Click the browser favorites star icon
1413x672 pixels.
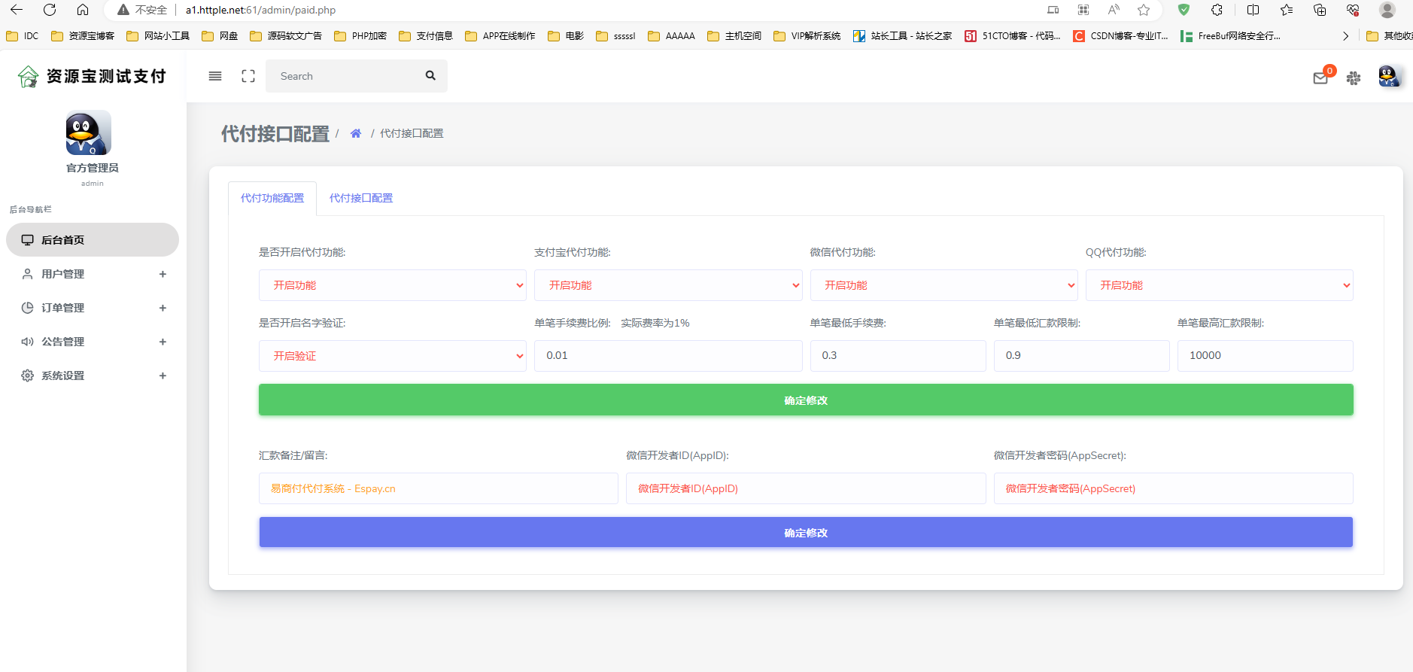(1144, 10)
